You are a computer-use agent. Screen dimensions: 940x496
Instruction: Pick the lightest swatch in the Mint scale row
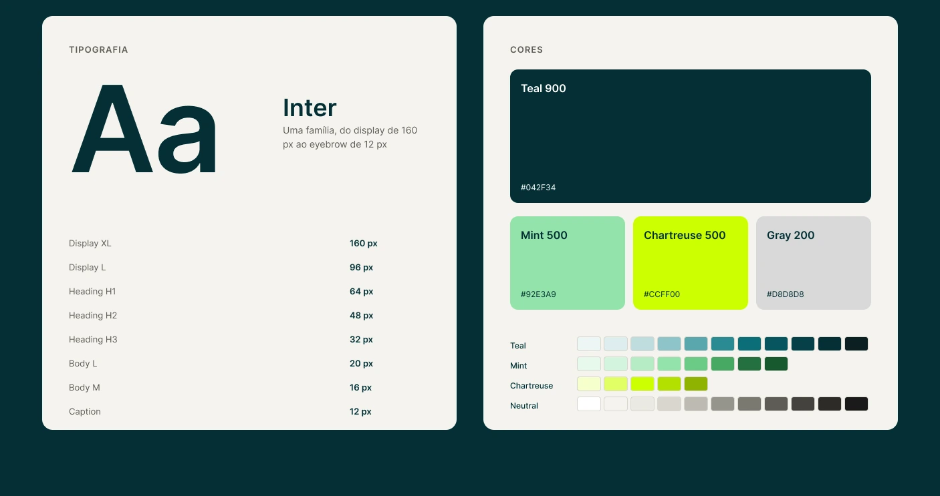click(x=589, y=364)
